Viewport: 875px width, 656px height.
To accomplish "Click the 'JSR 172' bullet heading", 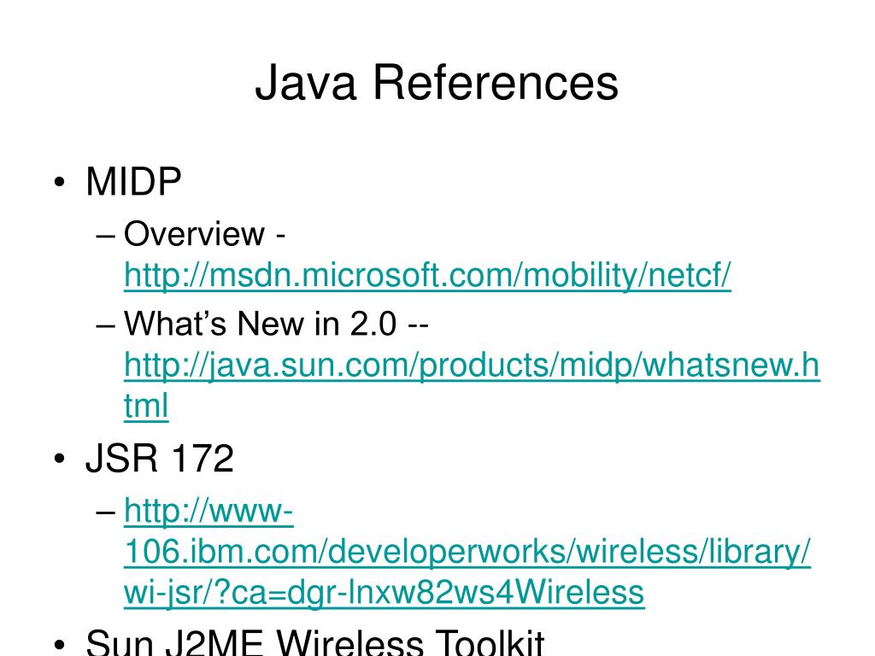I will [x=160, y=459].
